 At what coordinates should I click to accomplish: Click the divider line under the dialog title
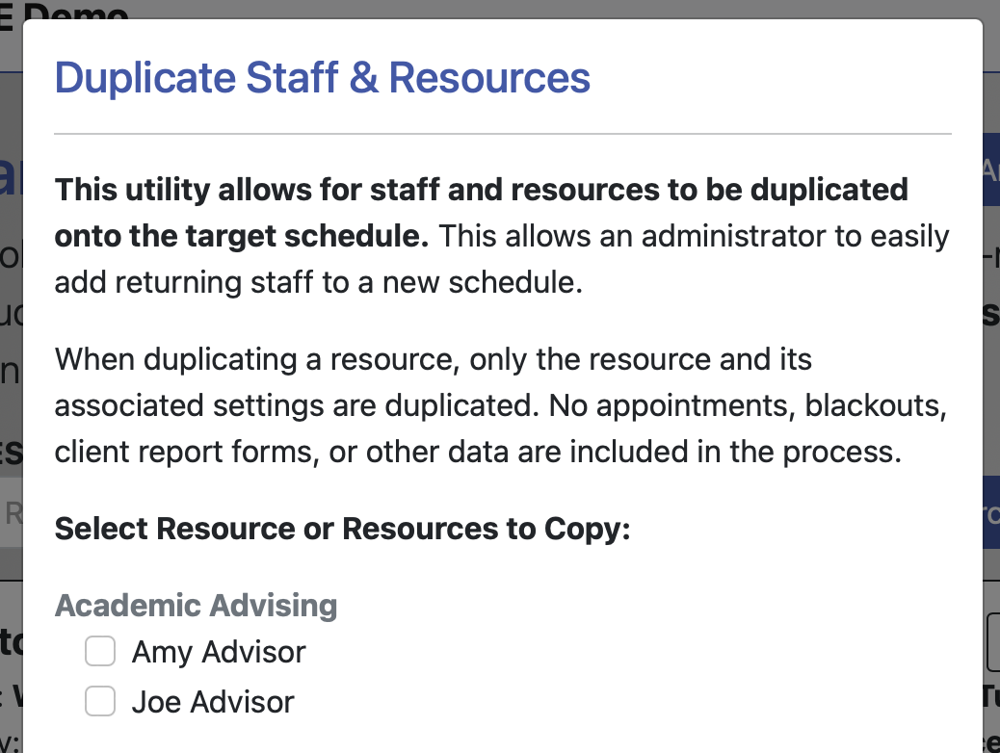pyautogui.click(x=502, y=133)
